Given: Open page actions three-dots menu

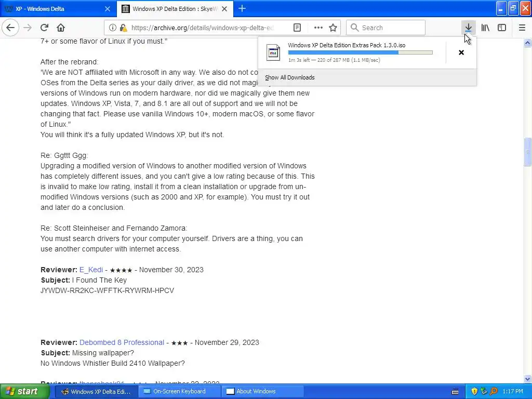Looking at the screenshot, I should pyautogui.click(x=318, y=28).
